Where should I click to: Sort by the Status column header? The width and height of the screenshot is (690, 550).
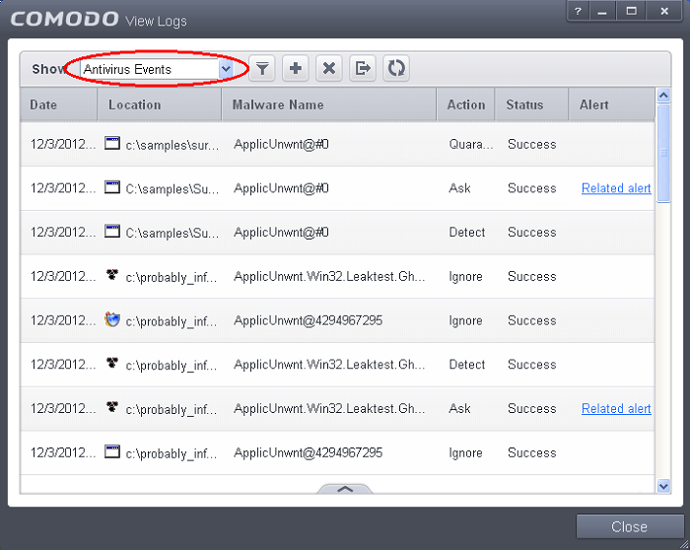point(531,104)
